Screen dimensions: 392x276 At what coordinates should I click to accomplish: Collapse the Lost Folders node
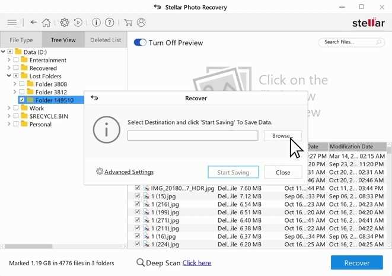(9, 76)
